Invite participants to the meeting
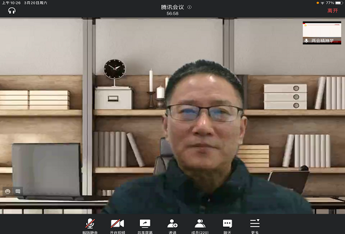345x234 pixels. click(x=172, y=225)
